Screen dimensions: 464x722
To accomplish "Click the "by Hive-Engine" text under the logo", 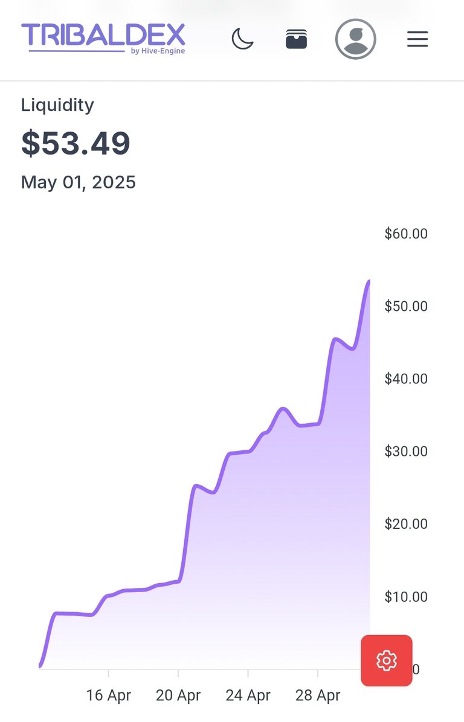I will point(158,51).
